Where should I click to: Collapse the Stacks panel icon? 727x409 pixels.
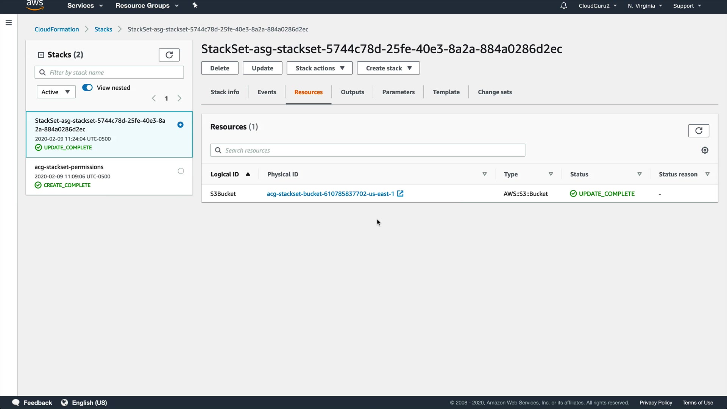point(41,55)
